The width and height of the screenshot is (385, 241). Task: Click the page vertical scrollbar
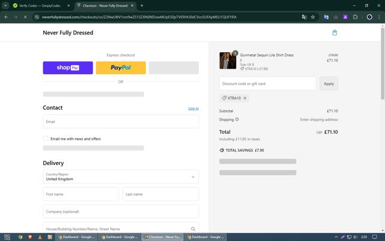point(383,64)
